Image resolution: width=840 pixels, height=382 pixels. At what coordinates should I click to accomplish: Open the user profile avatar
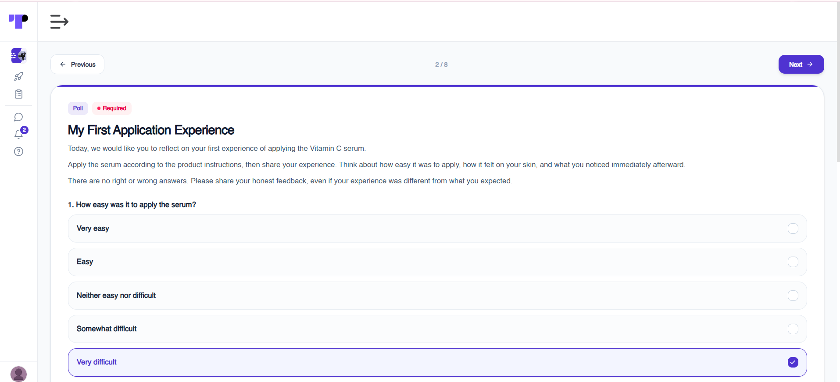[x=18, y=374]
